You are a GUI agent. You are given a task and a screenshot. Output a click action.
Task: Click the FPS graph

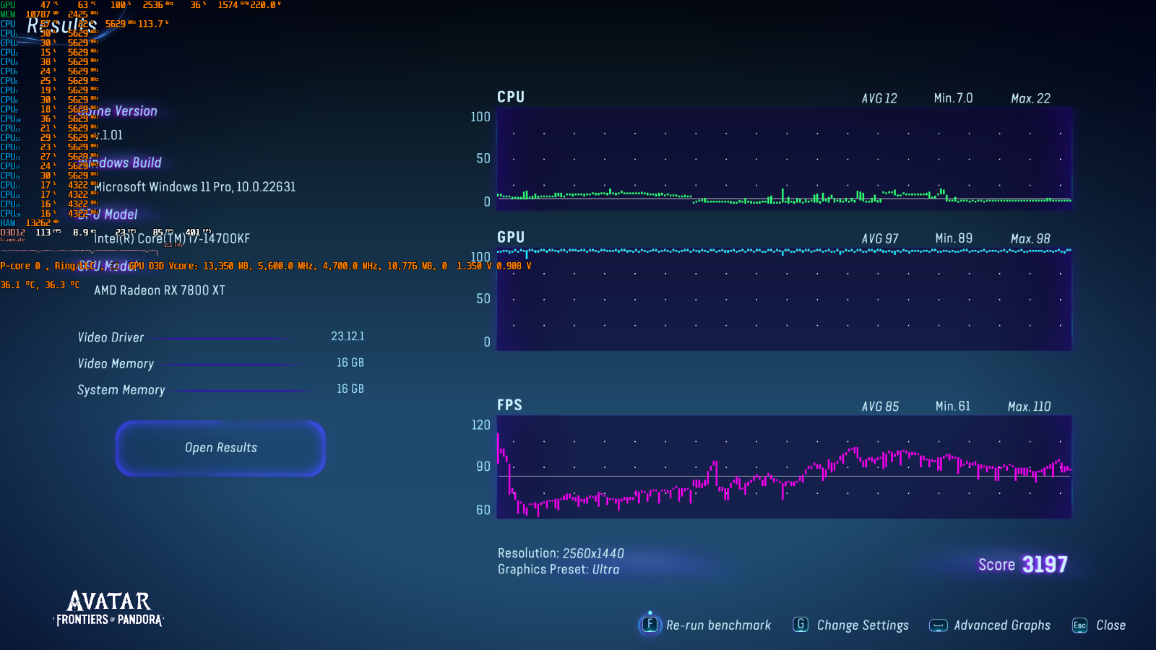click(x=784, y=467)
